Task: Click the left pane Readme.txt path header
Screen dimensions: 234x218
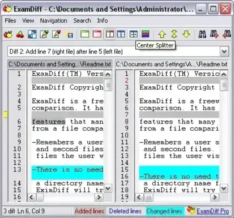Action: pos(60,64)
